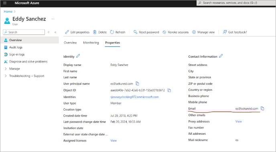
Task: Open Sign-in logs in the sidebar
Action: pos(17,54)
